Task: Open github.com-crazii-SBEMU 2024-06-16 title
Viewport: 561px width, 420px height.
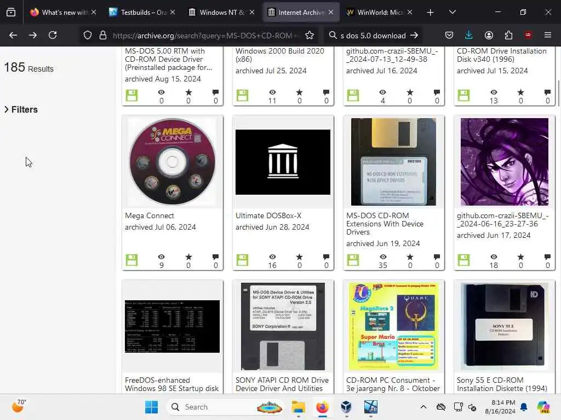Action: click(502, 220)
